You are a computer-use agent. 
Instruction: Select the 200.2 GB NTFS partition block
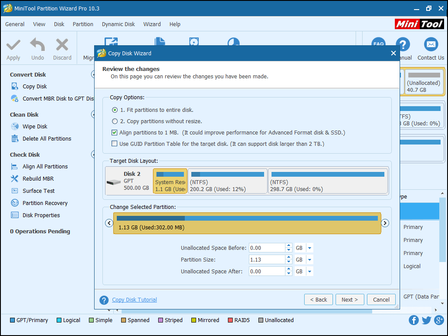coord(227,181)
